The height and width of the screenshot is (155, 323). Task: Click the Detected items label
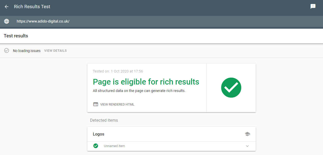[x=104, y=120]
